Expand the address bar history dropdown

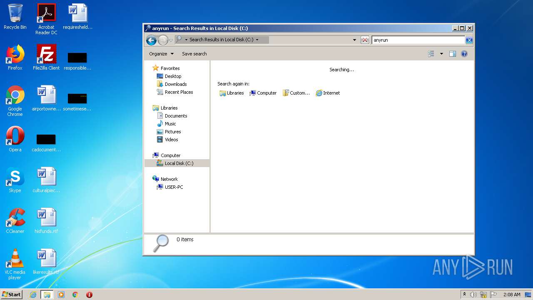point(354,40)
